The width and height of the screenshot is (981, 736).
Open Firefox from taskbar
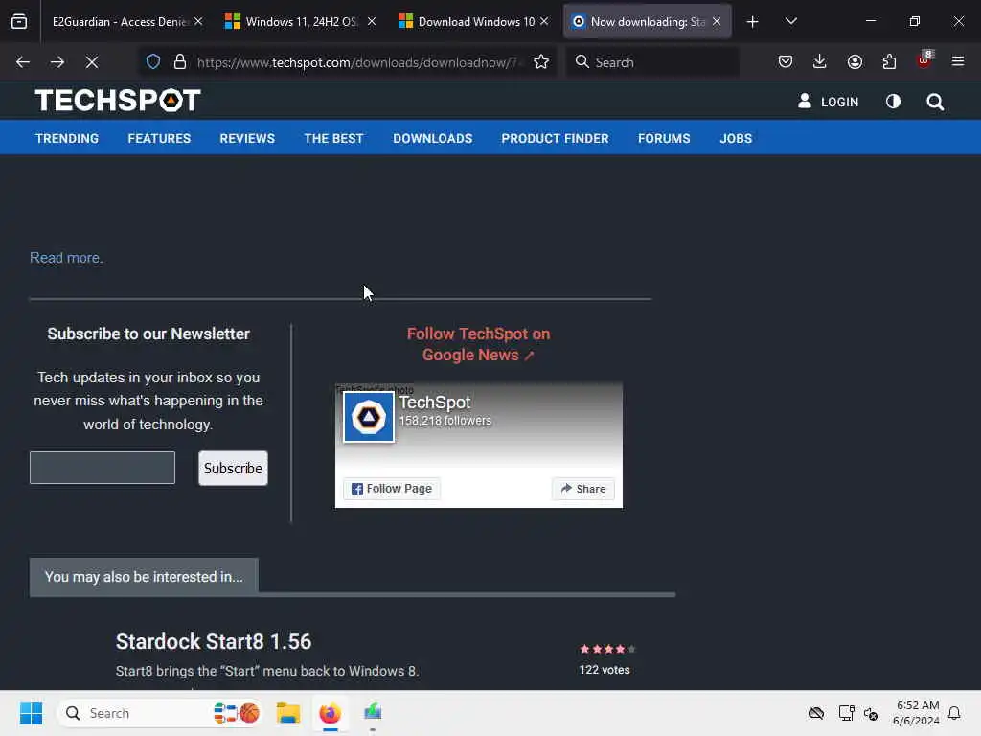point(330,713)
